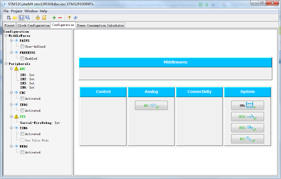Viewport: 281px width, 179px height.
Task: Click the Generate Report scroll icon
Action: (x=44, y=17)
